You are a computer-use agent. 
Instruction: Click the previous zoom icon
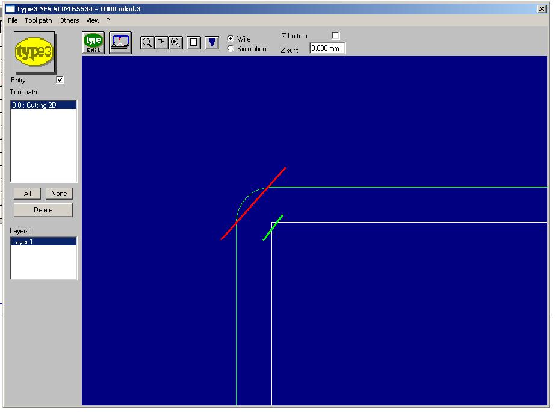(176, 43)
